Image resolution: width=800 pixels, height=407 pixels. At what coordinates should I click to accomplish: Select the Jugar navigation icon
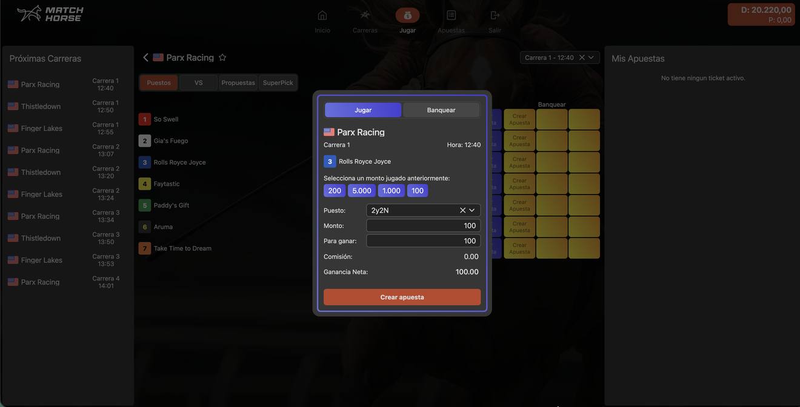[407, 15]
